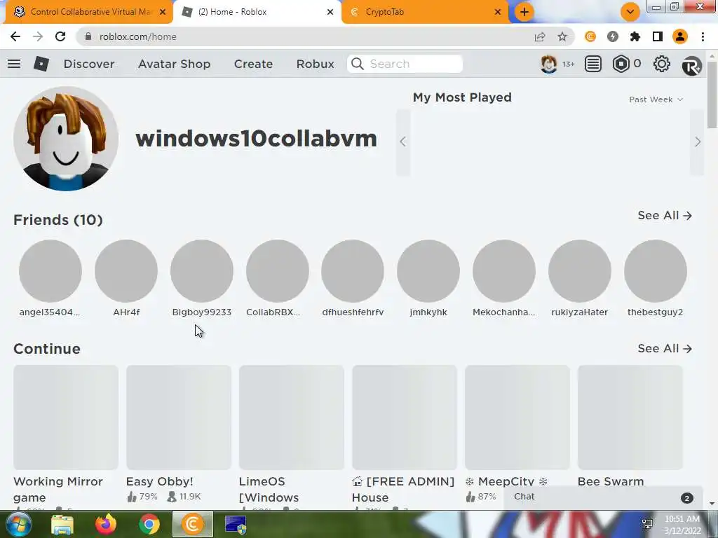
Task: Open friend jmhkyhk's avatar
Action: tap(428, 271)
